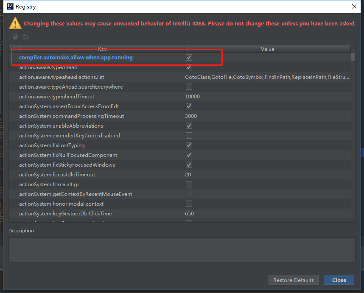The image size is (364, 293).
Task: Disable actionSystem.enableAbbreviations
Action: click(x=189, y=126)
